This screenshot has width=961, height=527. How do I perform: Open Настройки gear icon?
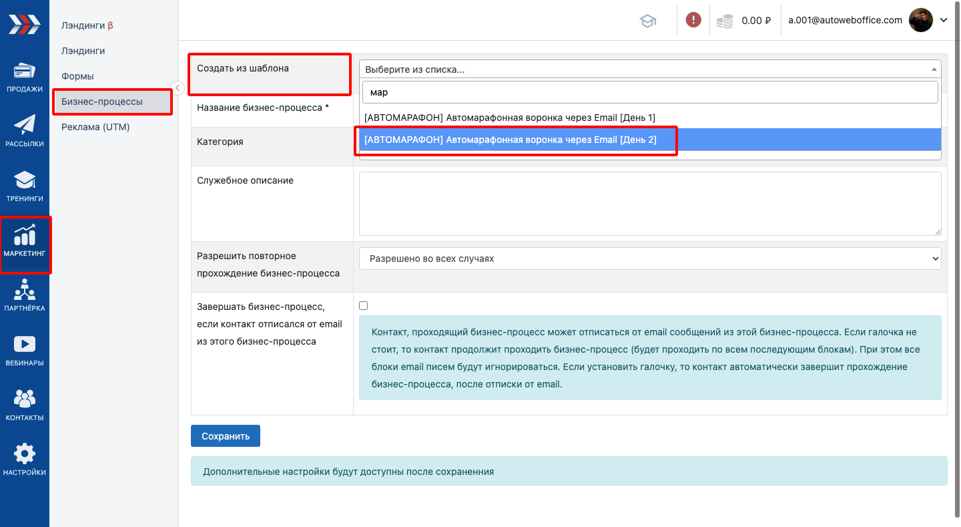25,459
